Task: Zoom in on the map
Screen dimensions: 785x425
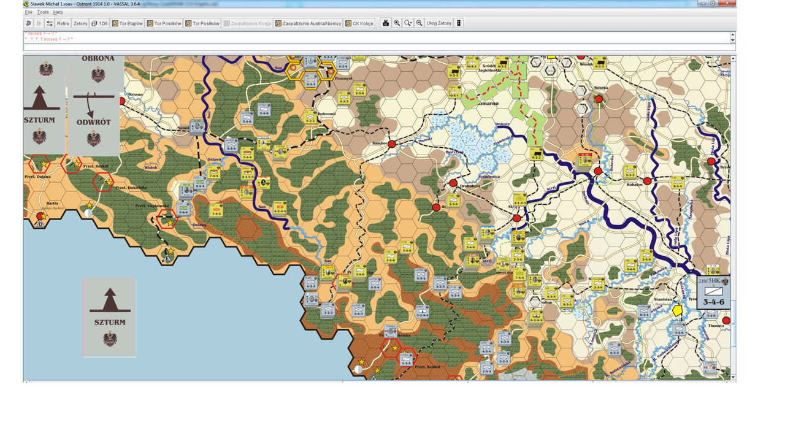Action: (397, 23)
